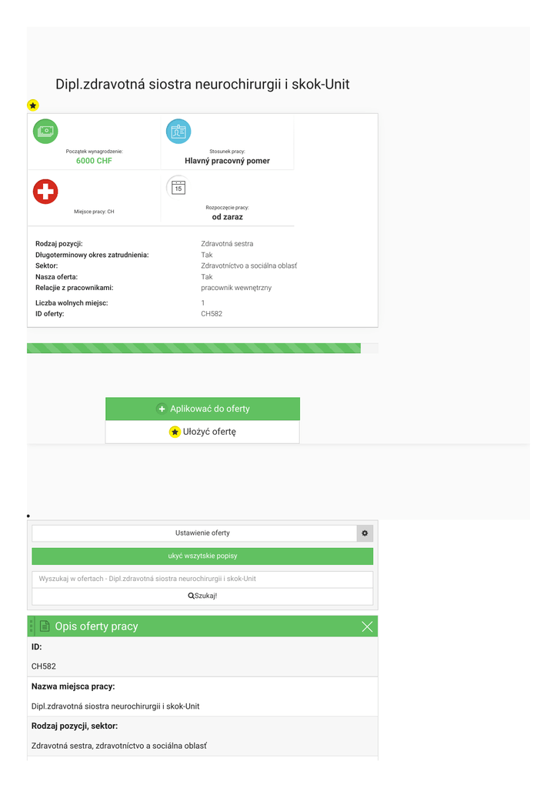Hide all descriptions with the green bar

point(202,556)
